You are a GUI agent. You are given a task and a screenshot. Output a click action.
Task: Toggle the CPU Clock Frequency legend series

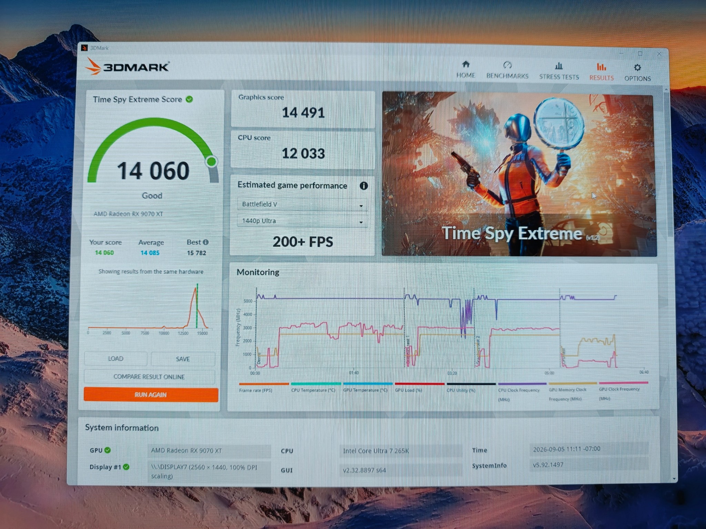522,392
